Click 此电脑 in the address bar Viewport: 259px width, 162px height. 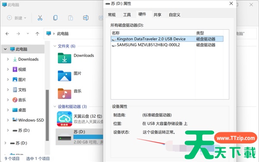63,34
